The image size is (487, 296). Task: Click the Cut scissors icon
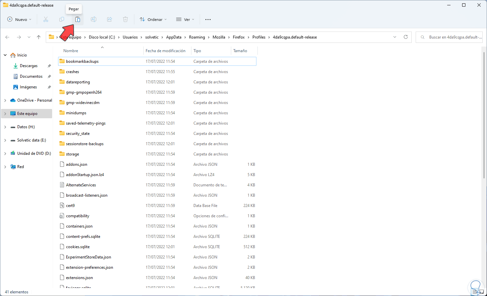pyautogui.click(x=46, y=20)
